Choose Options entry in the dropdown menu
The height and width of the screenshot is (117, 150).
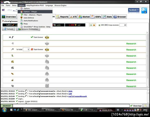(35, 8)
